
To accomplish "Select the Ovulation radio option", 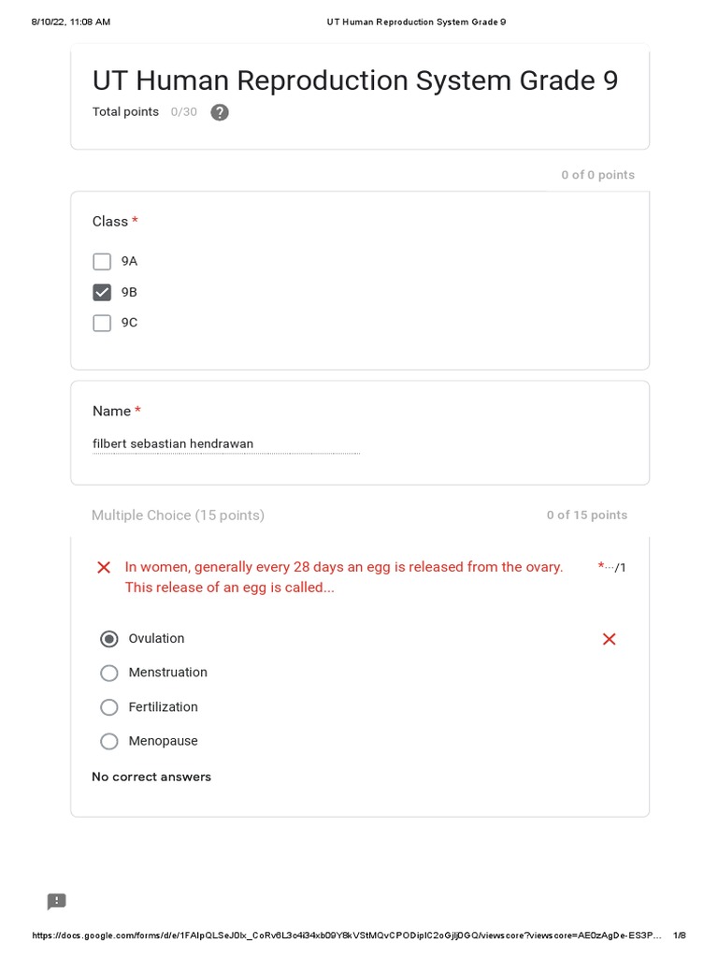I will pos(109,639).
